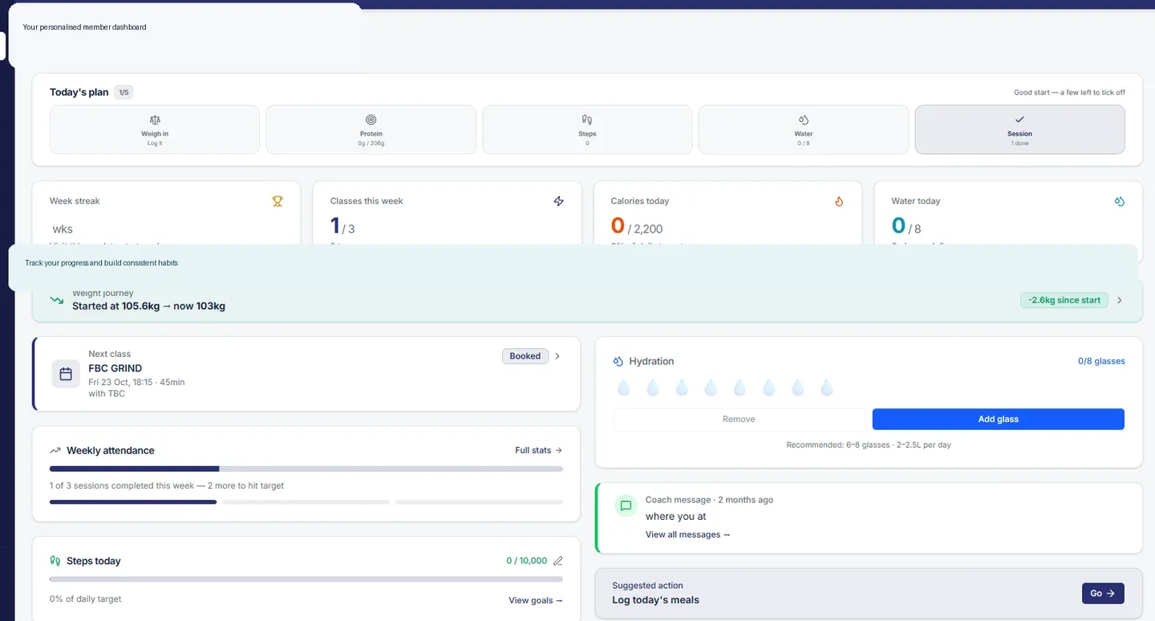This screenshot has height=621, width=1155.
Task: Click the "FBC GRIND" class name
Action: (115, 368)
